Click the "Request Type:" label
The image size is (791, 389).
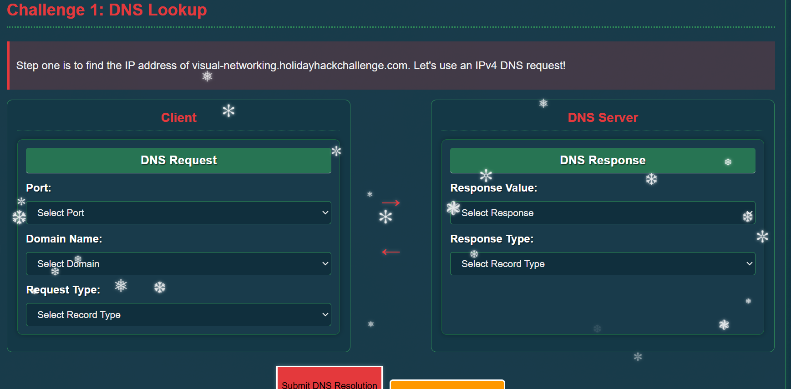(63, 290)
